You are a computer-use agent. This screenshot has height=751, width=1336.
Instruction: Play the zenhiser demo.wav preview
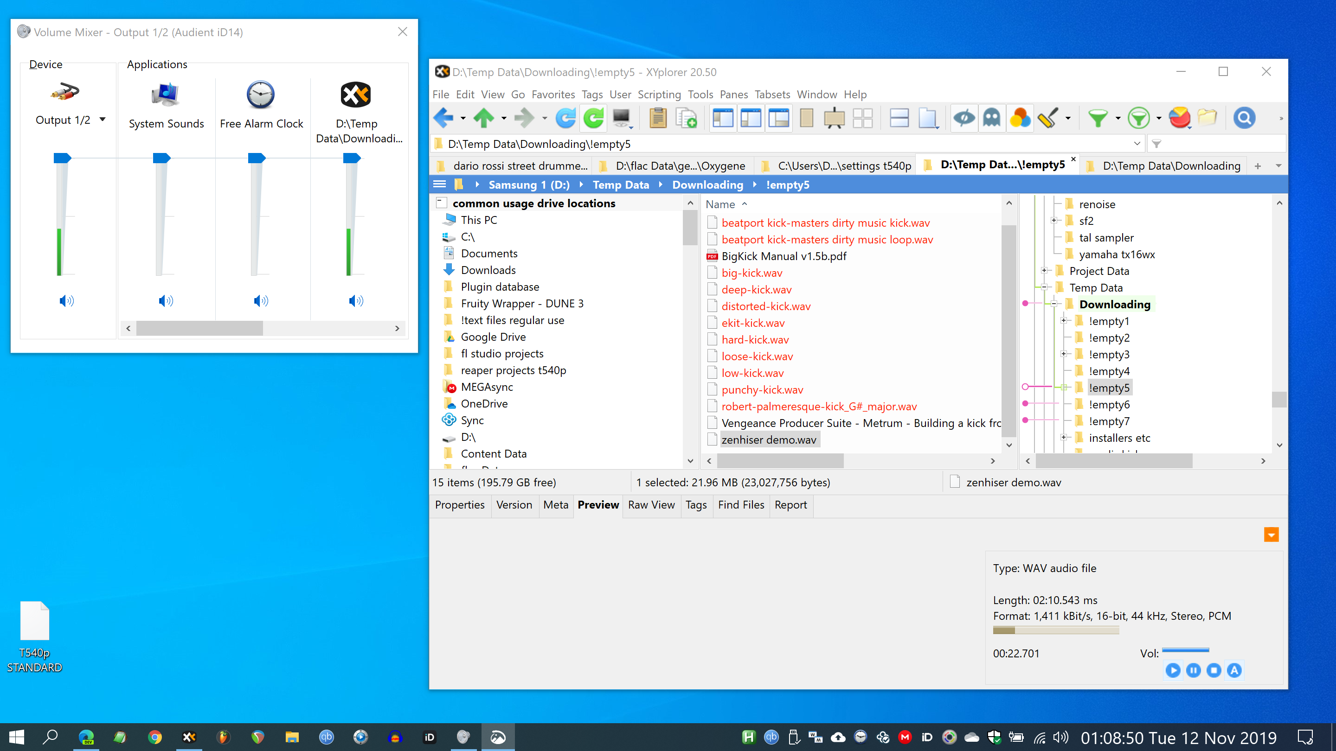pyautogui.click(x=1173, y=670)
